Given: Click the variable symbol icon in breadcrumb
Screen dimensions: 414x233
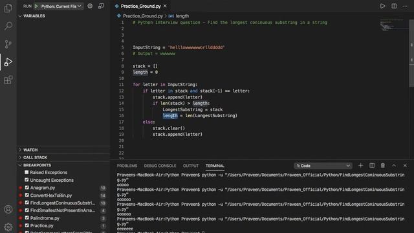Looking at the screenshot, I should point(171,16).
